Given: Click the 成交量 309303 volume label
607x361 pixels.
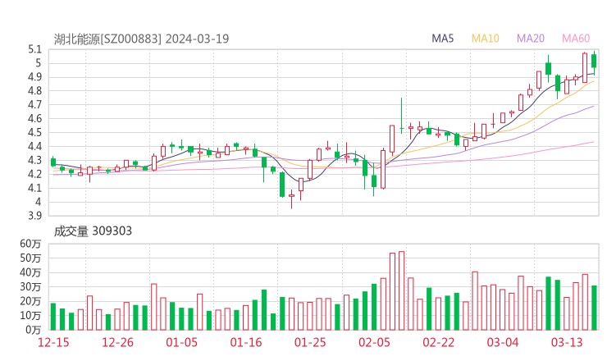Looking at the screenshot, I should [93, 231].
